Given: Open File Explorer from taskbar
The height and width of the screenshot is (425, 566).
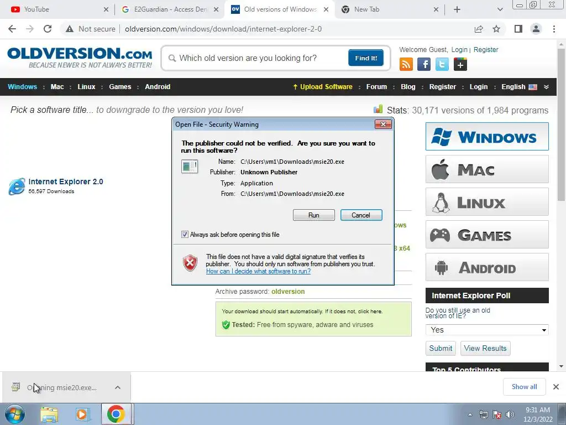Looking at the screenshot, I should pyautogui.click(x=49, y=414).
